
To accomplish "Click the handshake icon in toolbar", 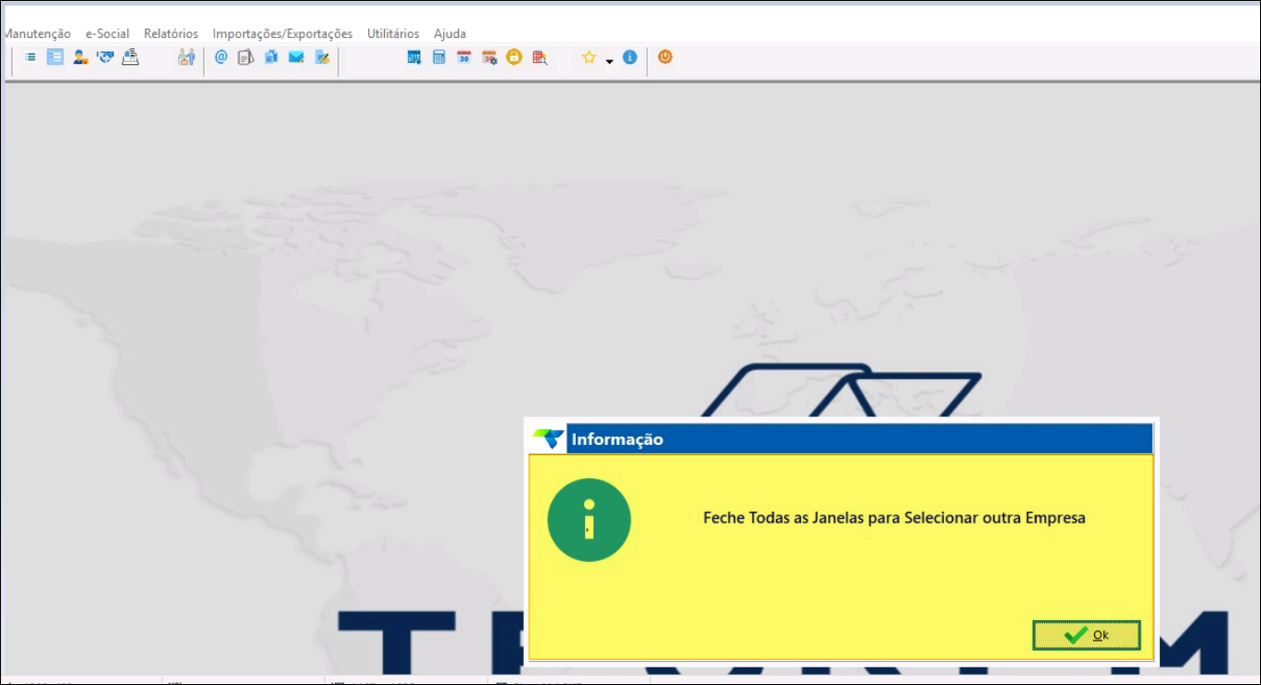I will [x=106, y=57].
